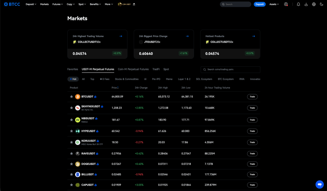Click the 1.5M USDT promo icon

120,4
